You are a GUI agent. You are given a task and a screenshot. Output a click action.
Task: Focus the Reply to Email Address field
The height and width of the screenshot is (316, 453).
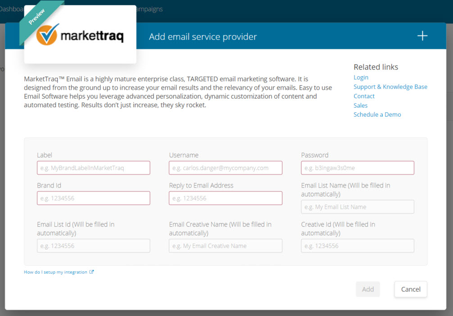click(x=226, y=198)
